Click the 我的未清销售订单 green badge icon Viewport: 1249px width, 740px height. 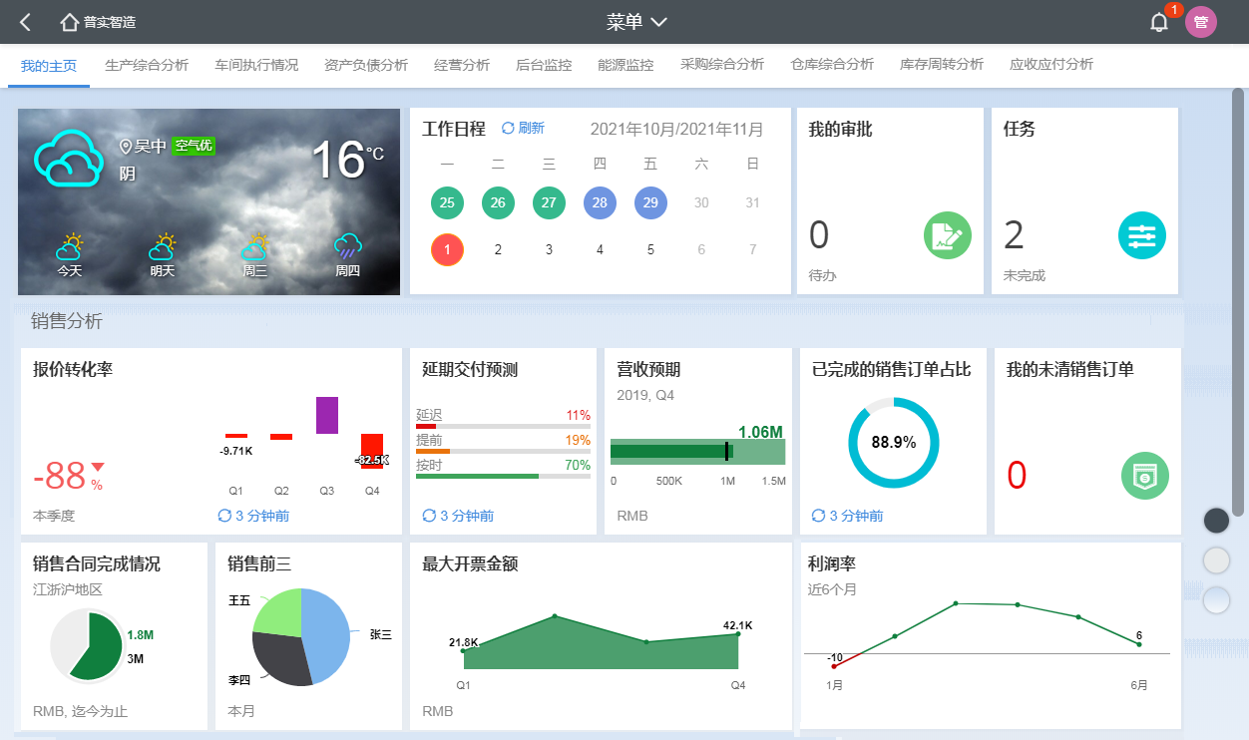click(1144, 476)
